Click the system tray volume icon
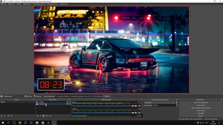The width and height of the screenshot is (223, 125). (203, 123)
